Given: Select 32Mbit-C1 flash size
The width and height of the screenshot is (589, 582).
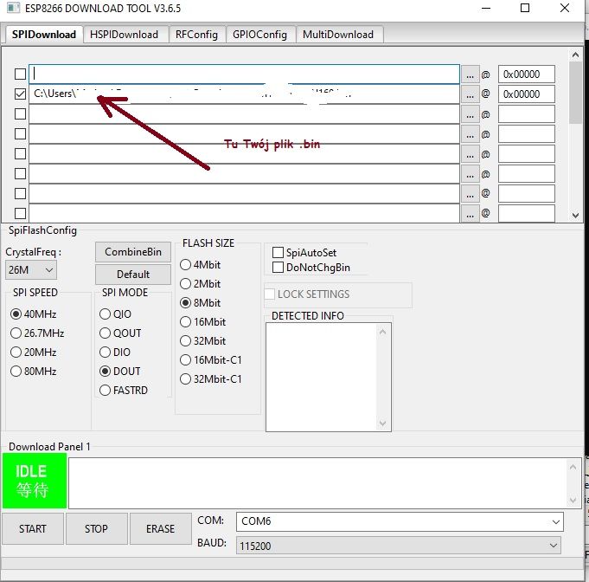Looking at the screenshot, I should 211,379.
